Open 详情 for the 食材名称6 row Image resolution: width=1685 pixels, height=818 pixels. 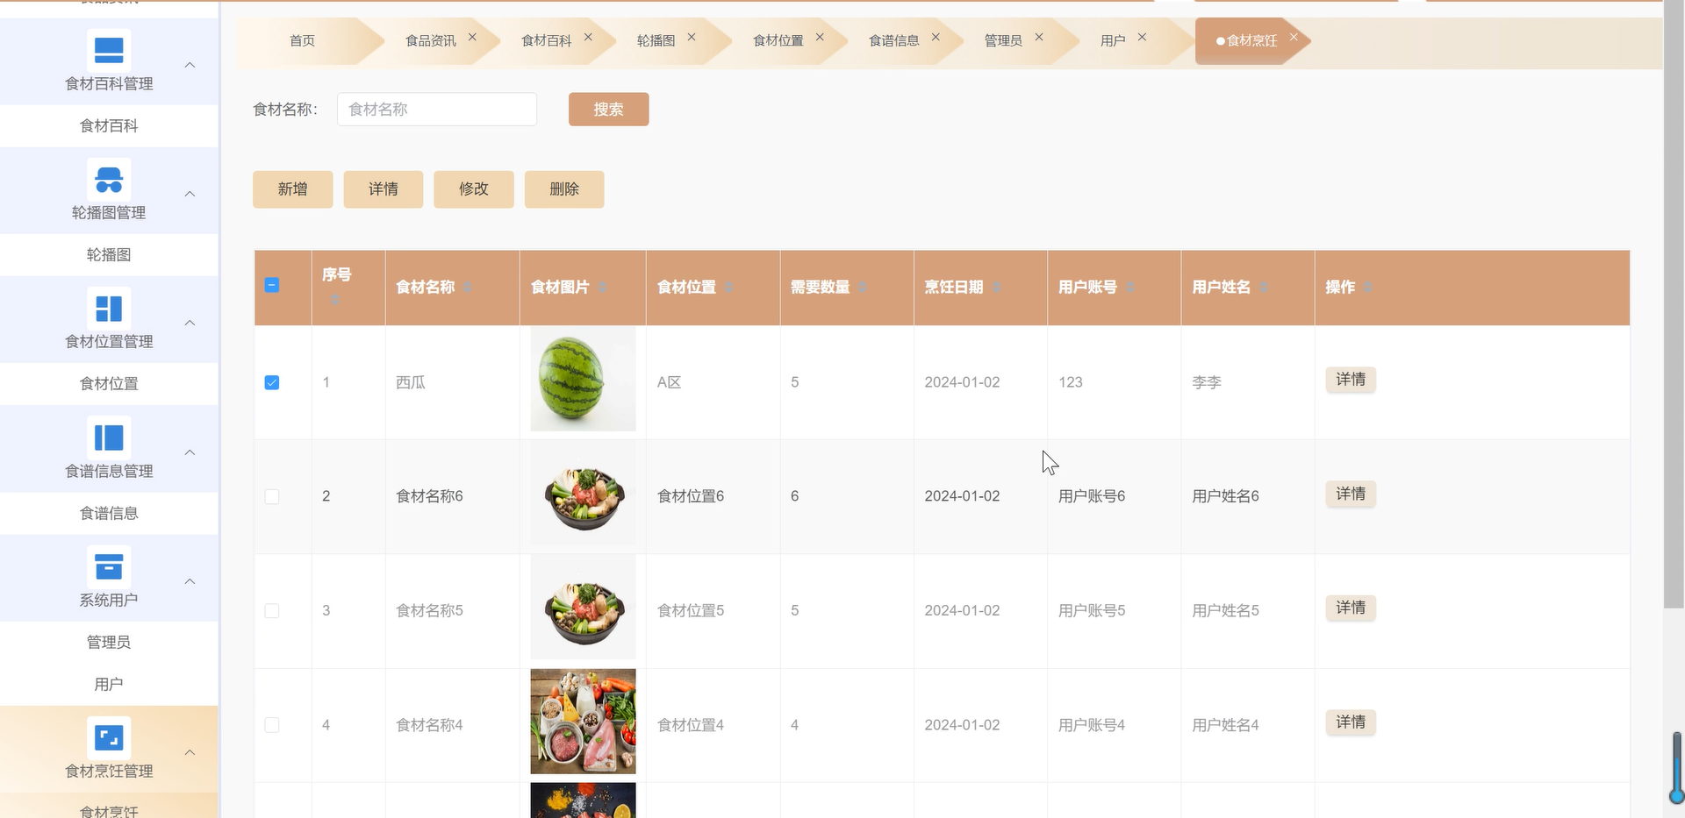[x=1351, y=494]
